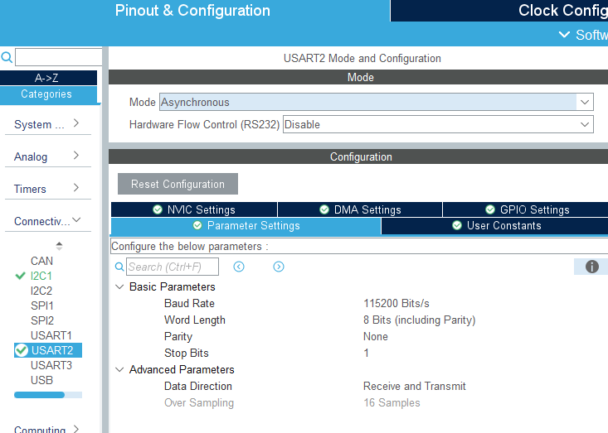The image size is (608, 433).
Task: Click the parameter search magnifier icon
Action: point(119,267)
